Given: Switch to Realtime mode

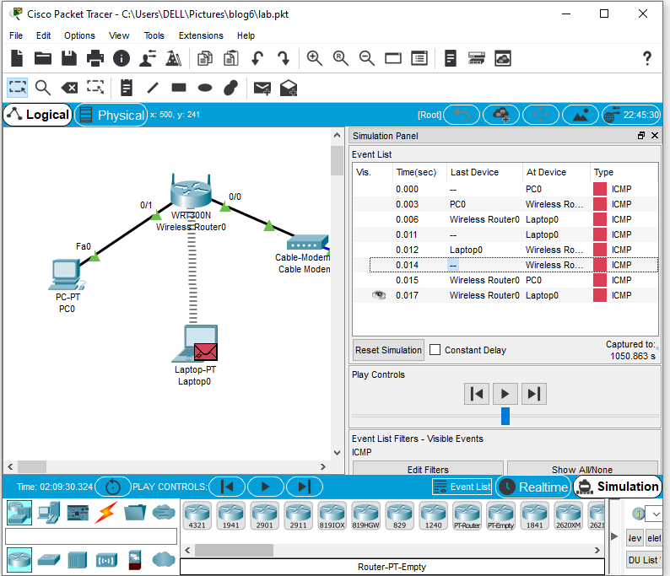Looking at the screenshot, I should click(x=533, y=487).
